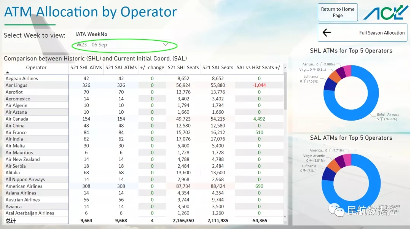Click the sort arrow under Operator header

(x=7, y=72)
